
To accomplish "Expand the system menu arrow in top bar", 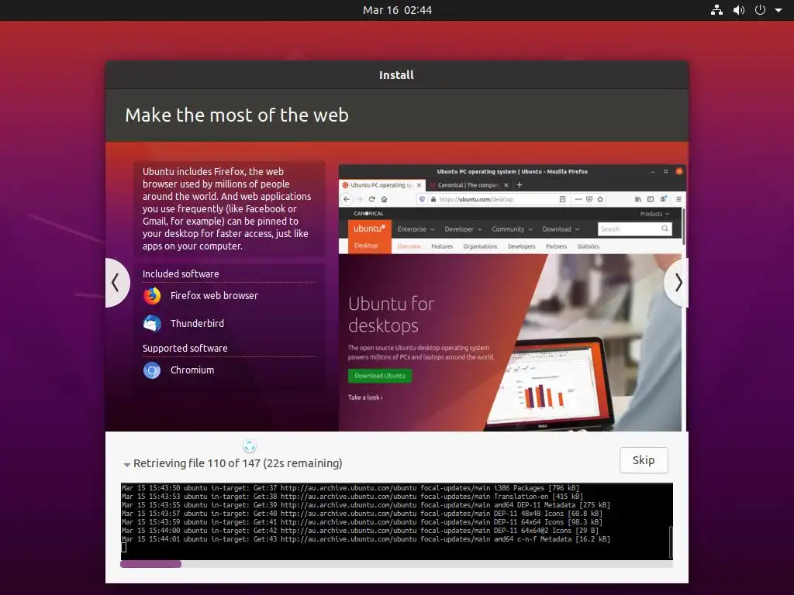I will 778,10.
